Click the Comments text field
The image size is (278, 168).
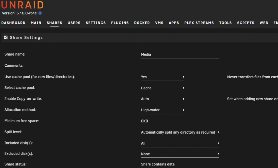click(180, 66)
